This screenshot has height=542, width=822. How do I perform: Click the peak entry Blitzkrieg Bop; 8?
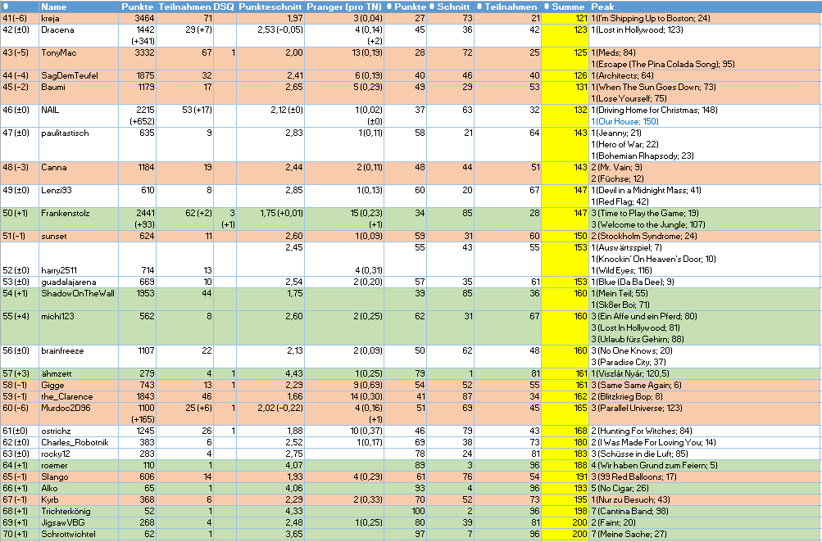(x=627, y=397)
